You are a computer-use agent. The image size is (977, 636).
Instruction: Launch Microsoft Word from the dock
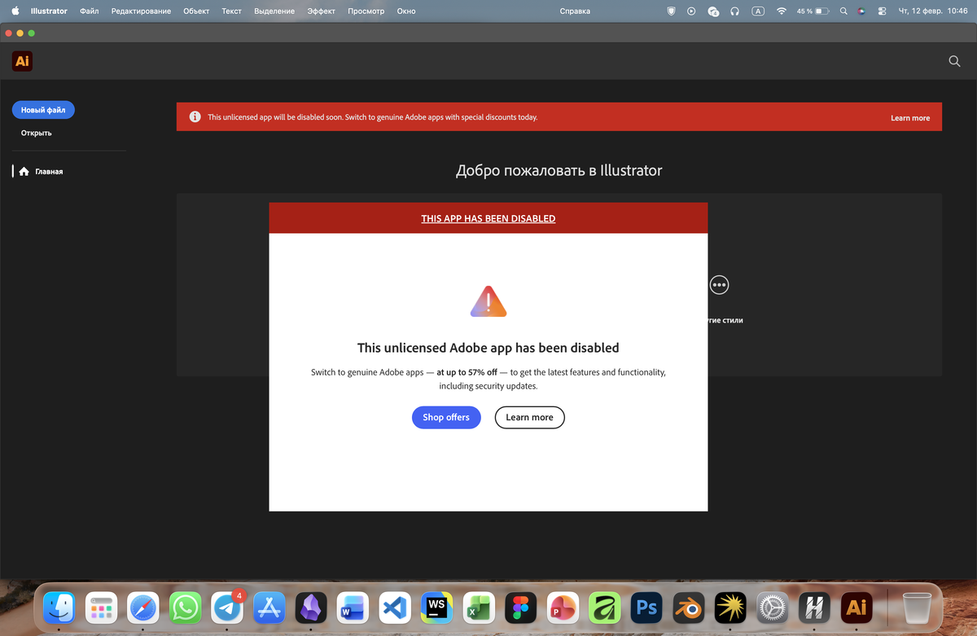pyautogui.click(x=353, y=607)
